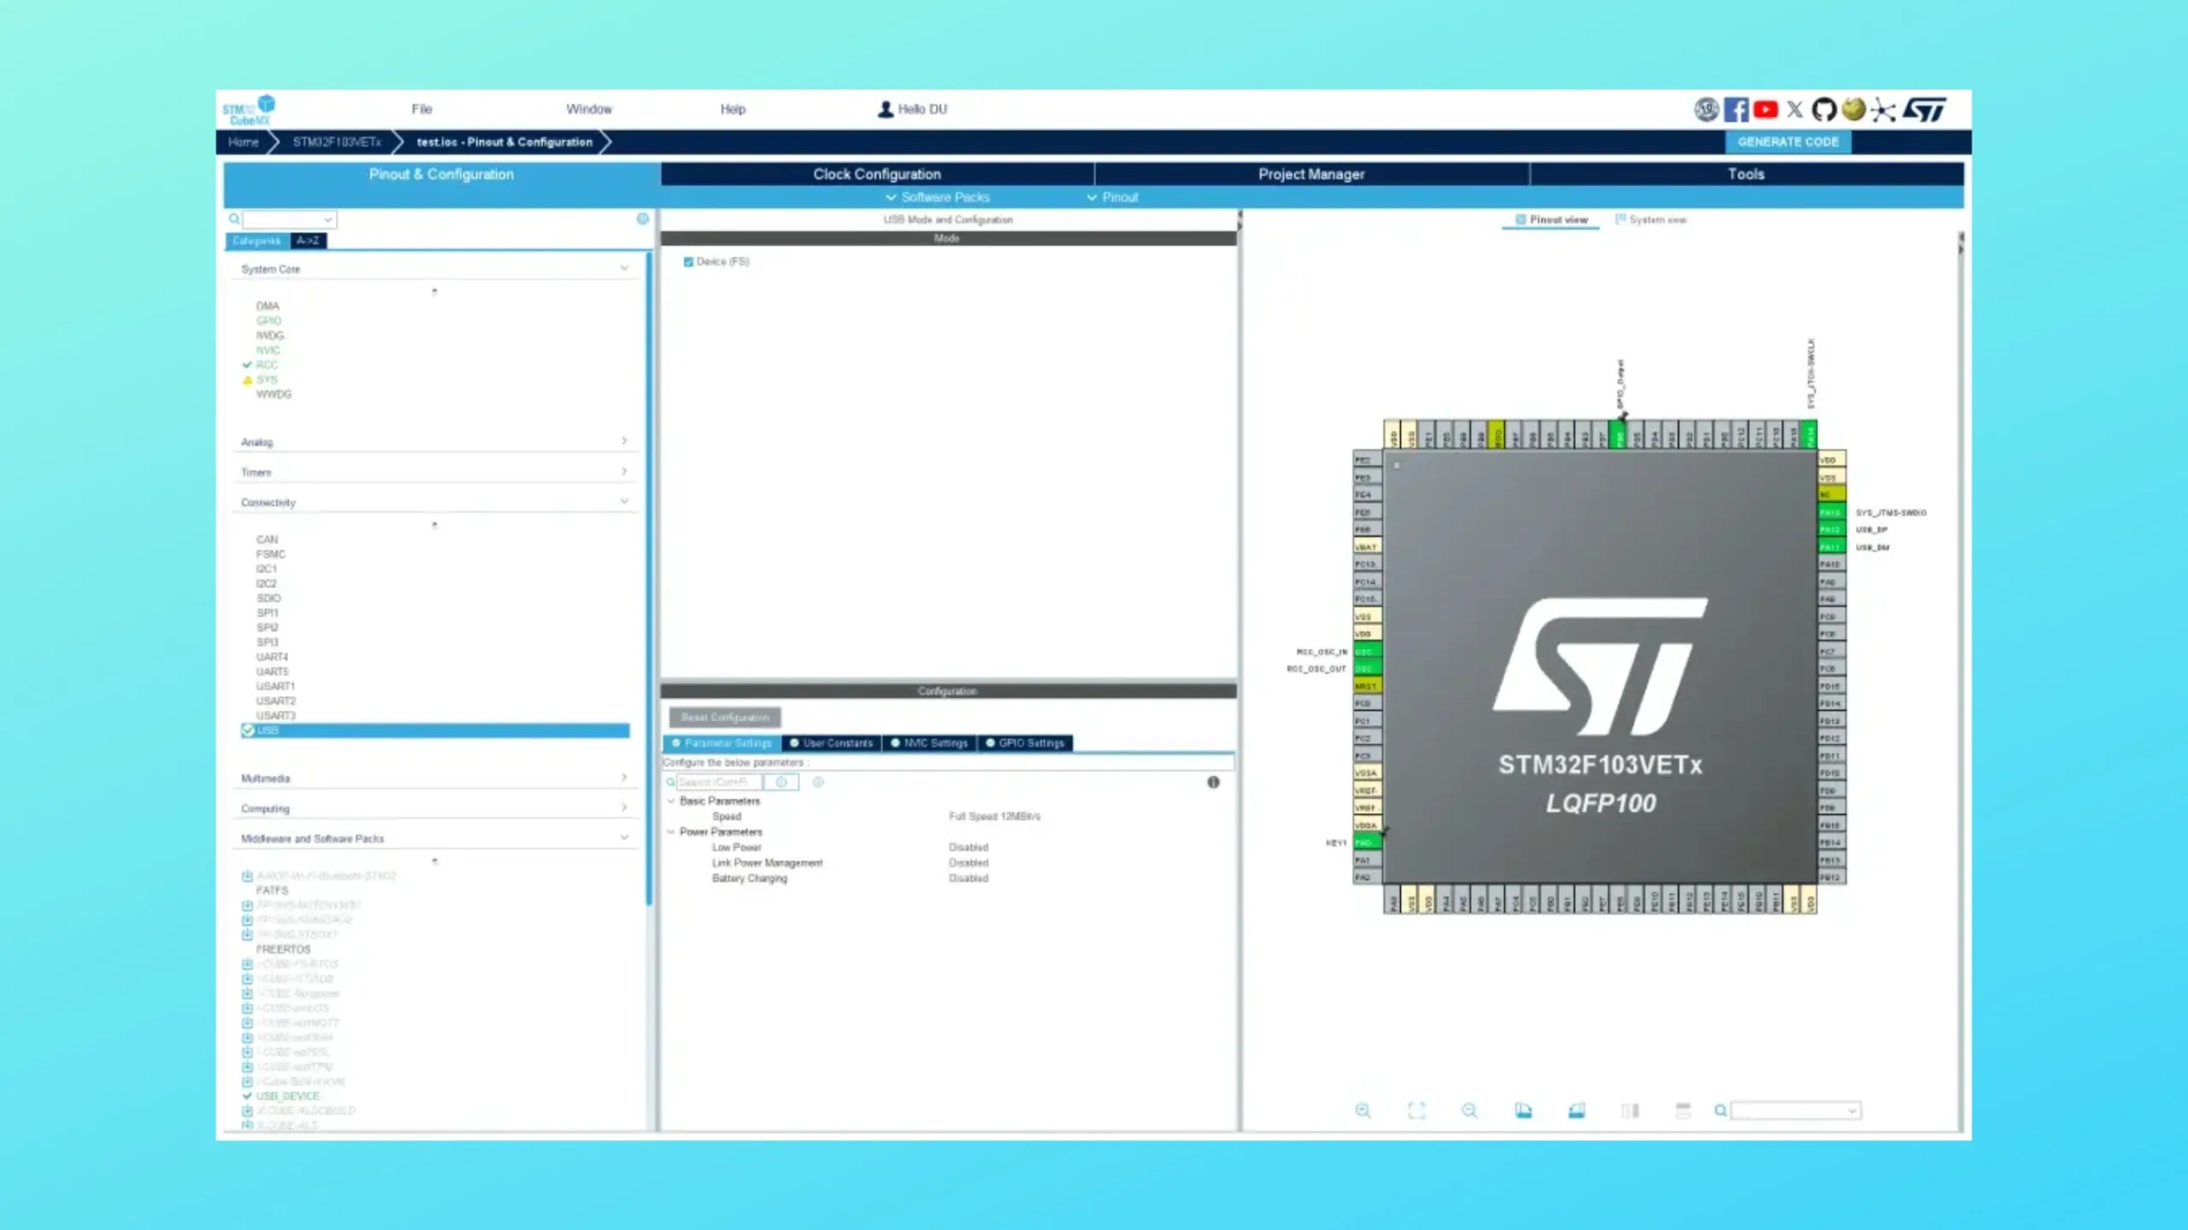The width and height of the screenshot is (2188, 1230).
Task: Open the Software Packs dropdown
Action: point(938,197)
